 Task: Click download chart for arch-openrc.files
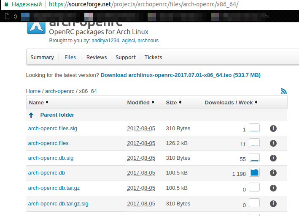(254, 142)
